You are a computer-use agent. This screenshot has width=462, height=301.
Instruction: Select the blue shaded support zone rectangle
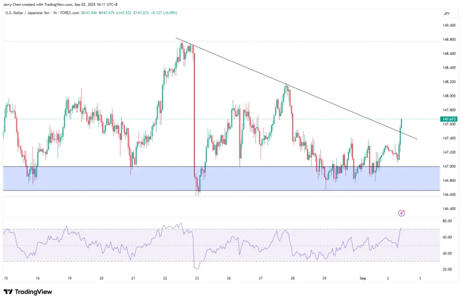click(x=220, y=179)
